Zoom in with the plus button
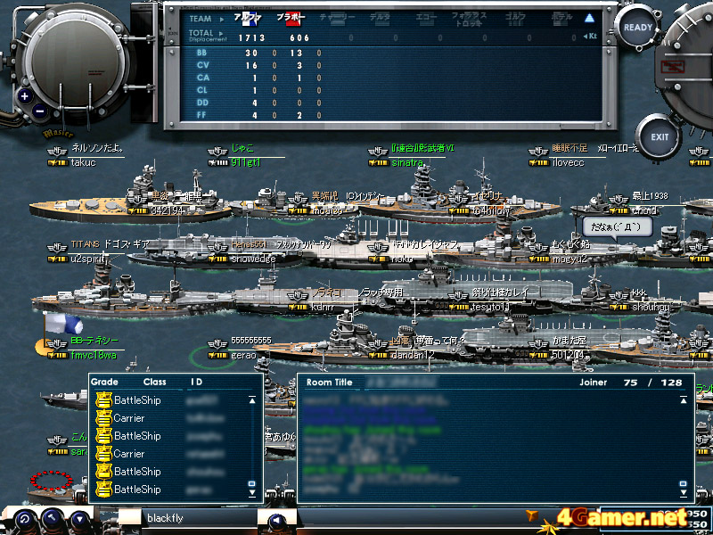The width and height of the screenshot is (713, 535). coord(25,96)
